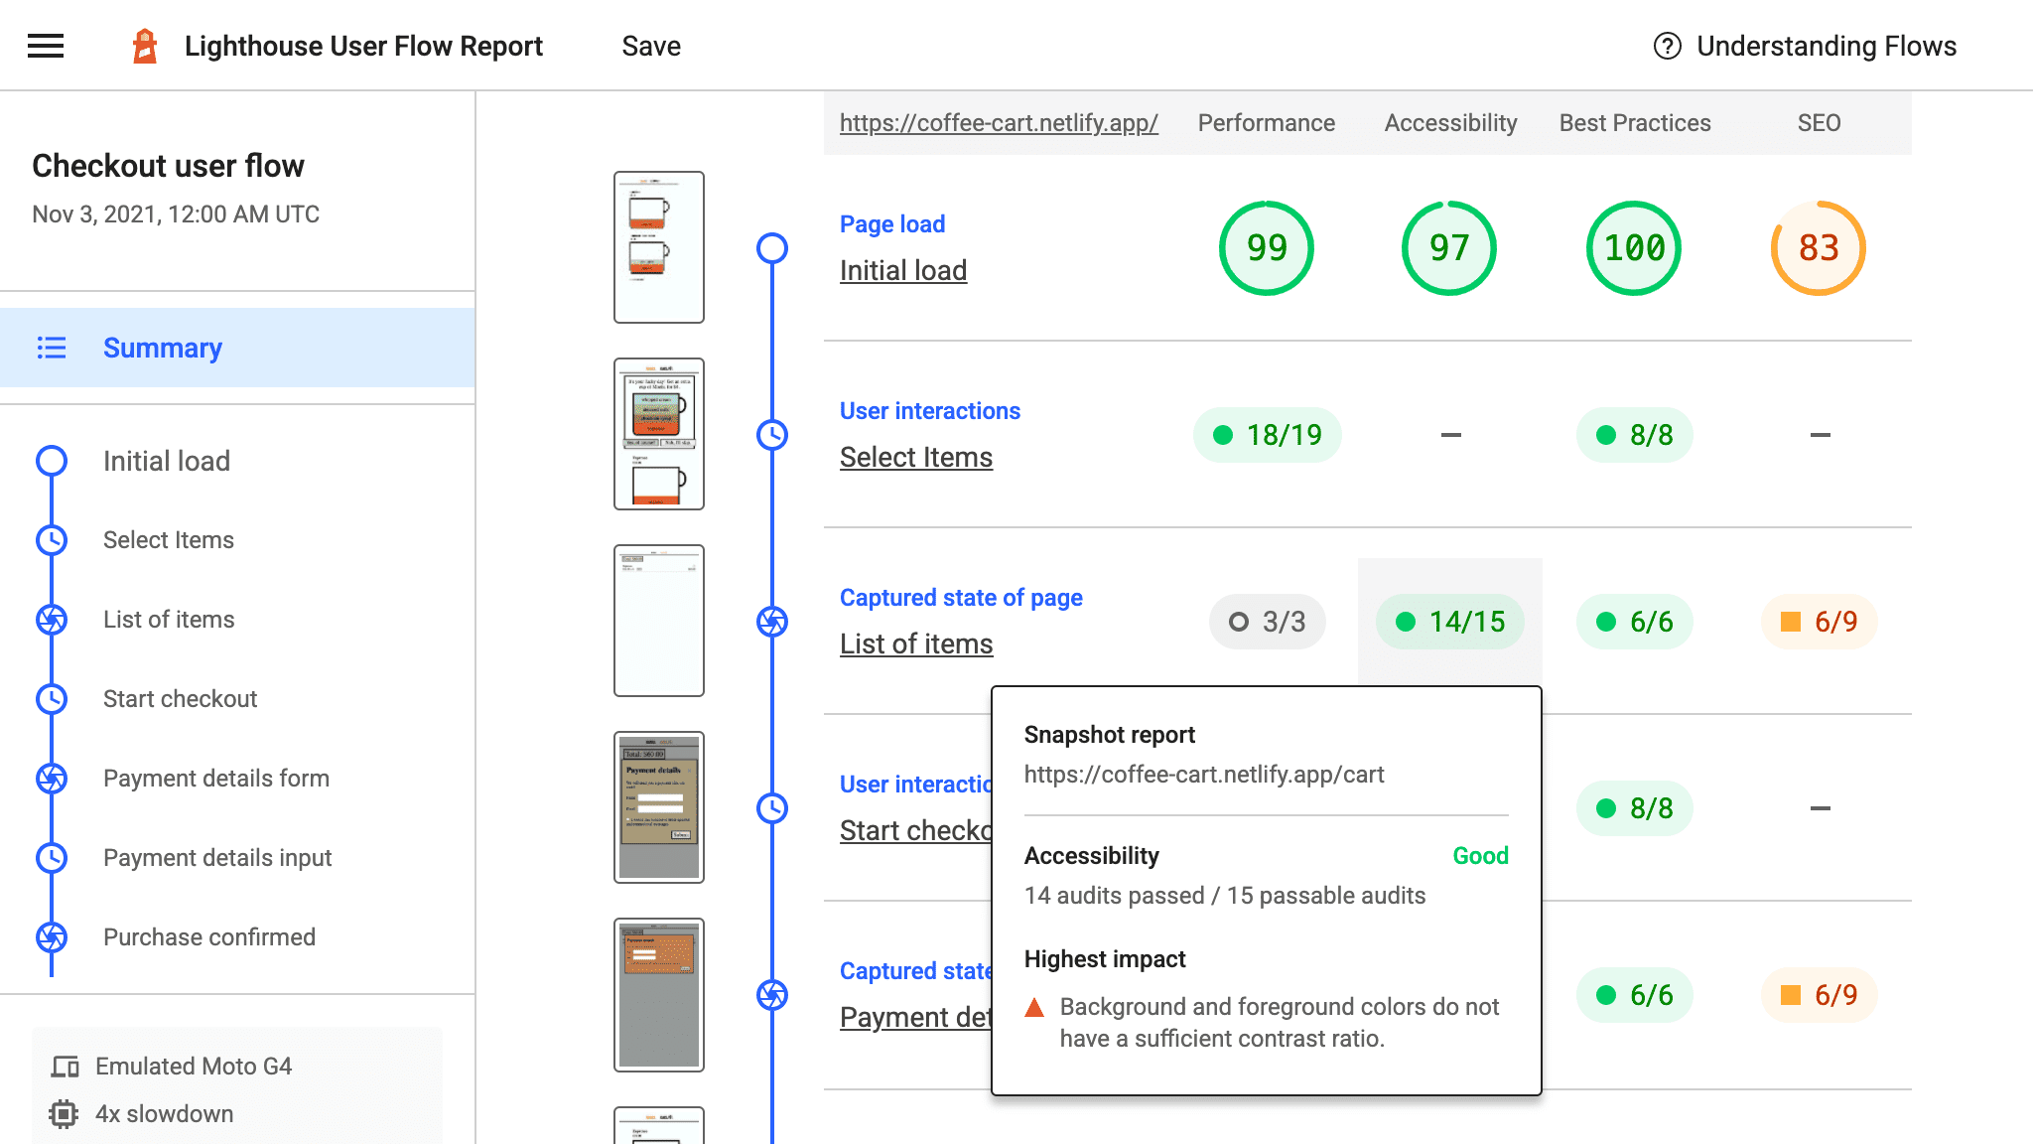
Task: Open the Summary section
Action: point(162,348)
